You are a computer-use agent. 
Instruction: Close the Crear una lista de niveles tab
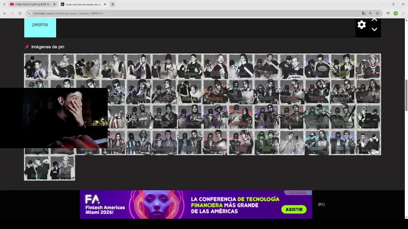point(105,4)
